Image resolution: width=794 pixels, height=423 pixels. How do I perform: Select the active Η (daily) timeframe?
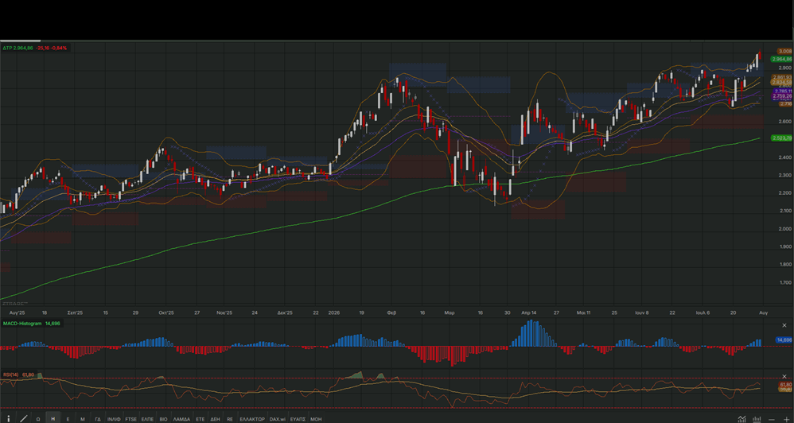(x=53, y=419)
